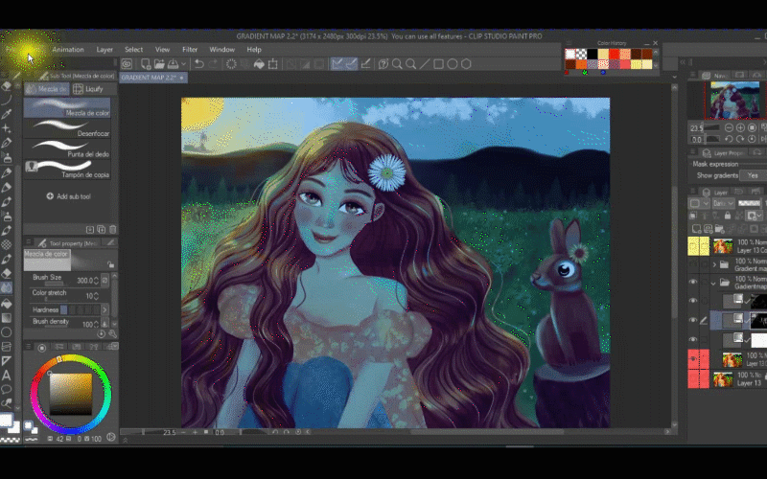Select the Gradient tool in the toolbar
Viewport: 767px width, 479px height.
pos(7,317)
